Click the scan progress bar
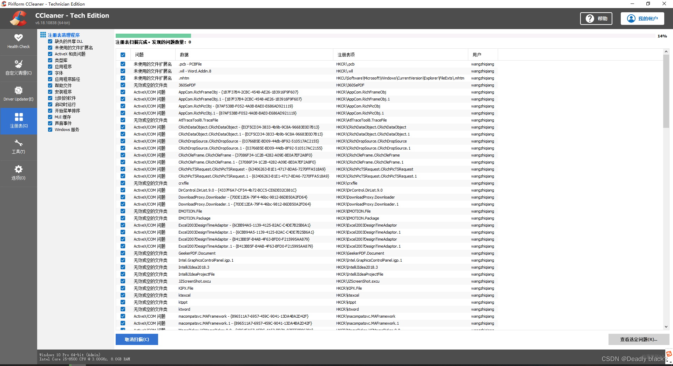673x366 pixels. click(x=385, y=36)
